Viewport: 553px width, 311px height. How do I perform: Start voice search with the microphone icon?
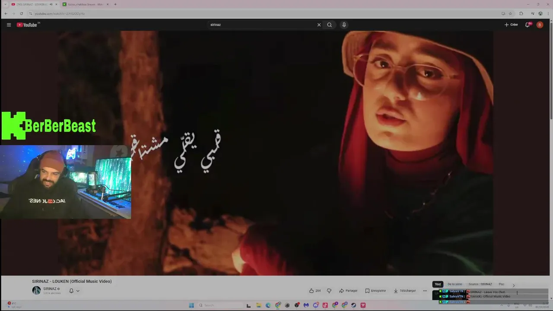[344, 25]
